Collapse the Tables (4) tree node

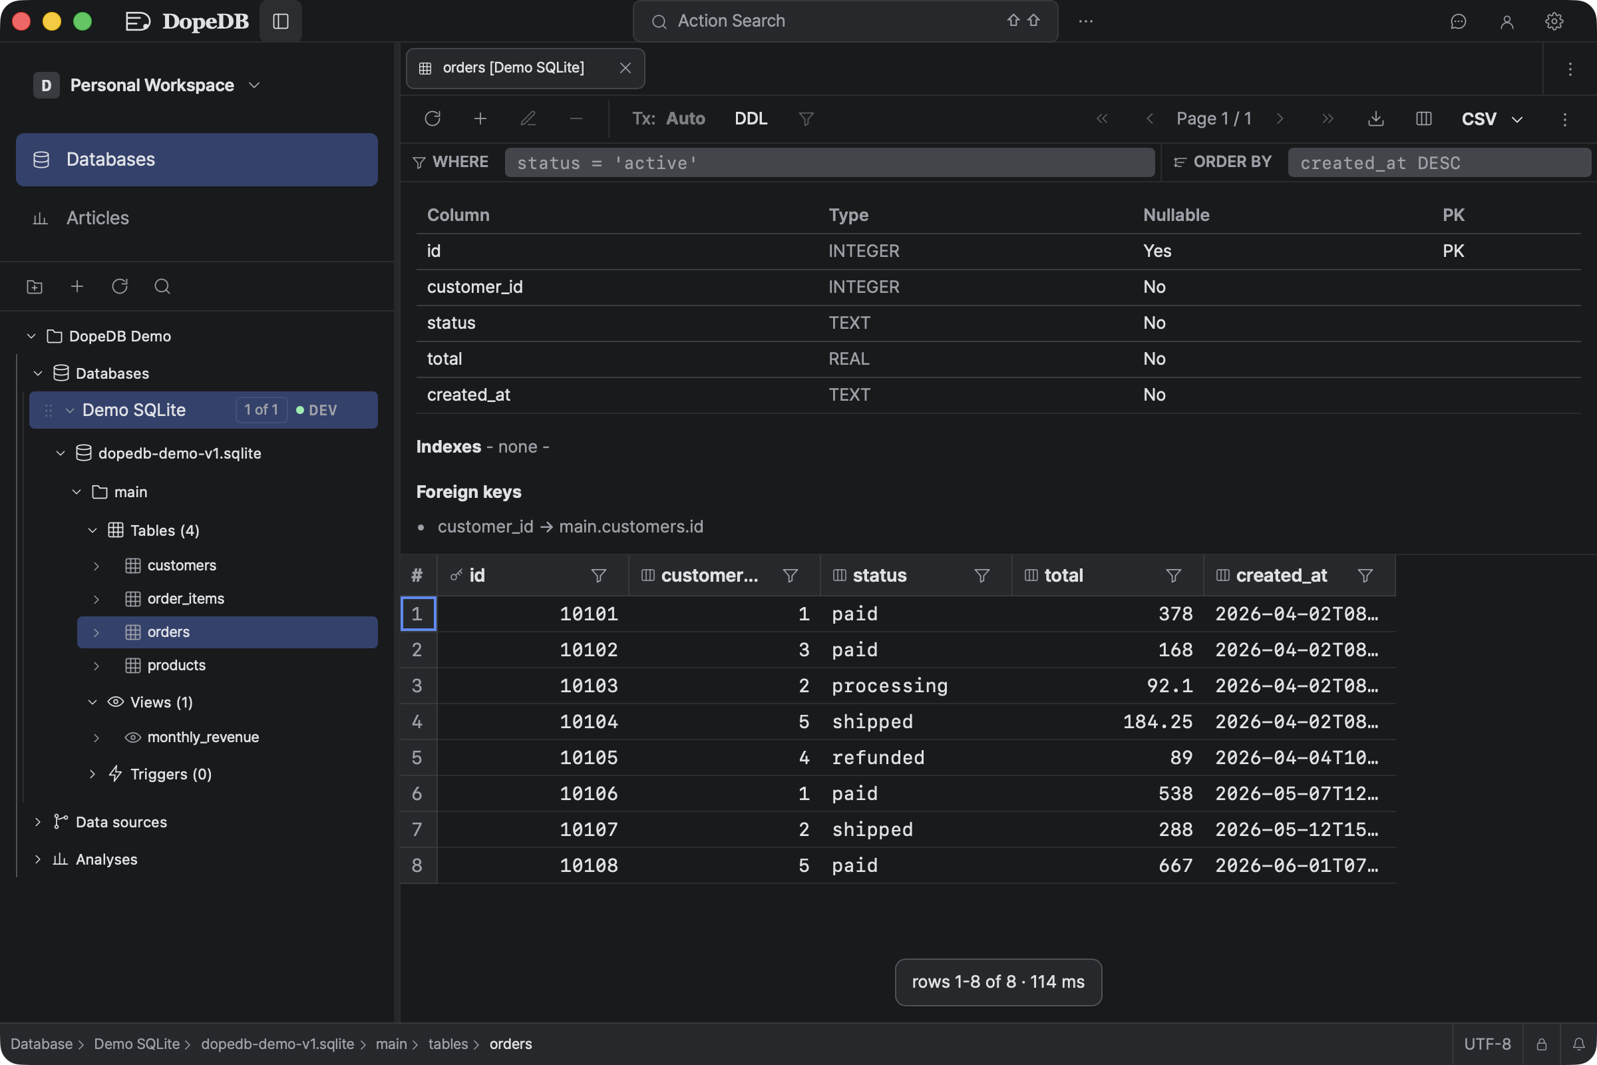click(92, 531)
